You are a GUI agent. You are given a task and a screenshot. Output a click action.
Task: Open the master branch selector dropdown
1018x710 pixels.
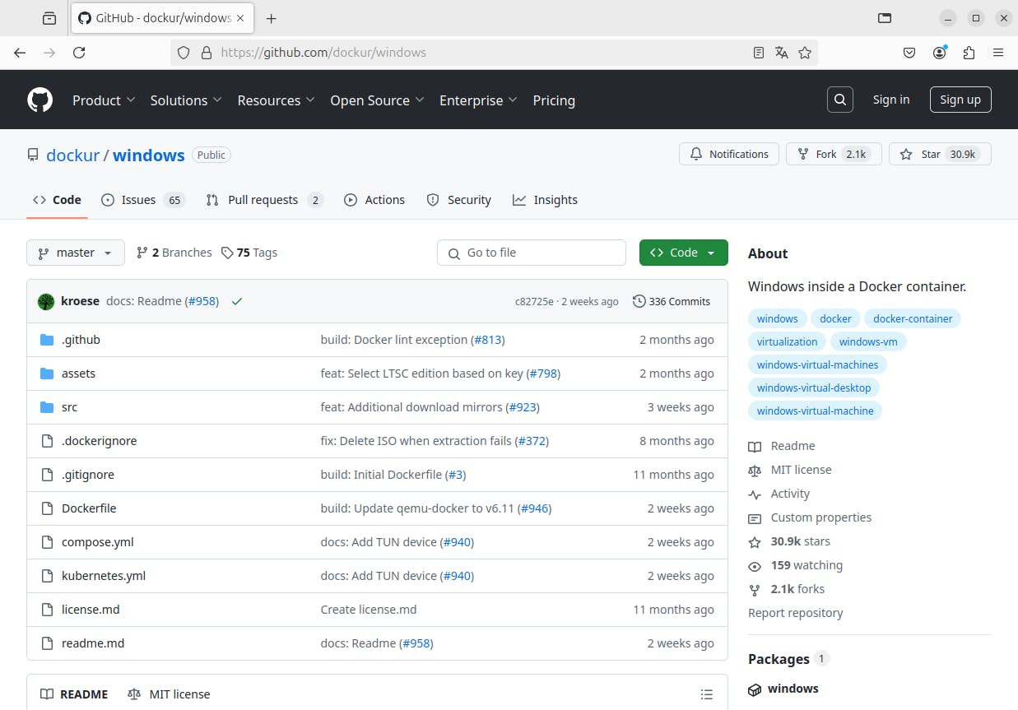[76, 253]
